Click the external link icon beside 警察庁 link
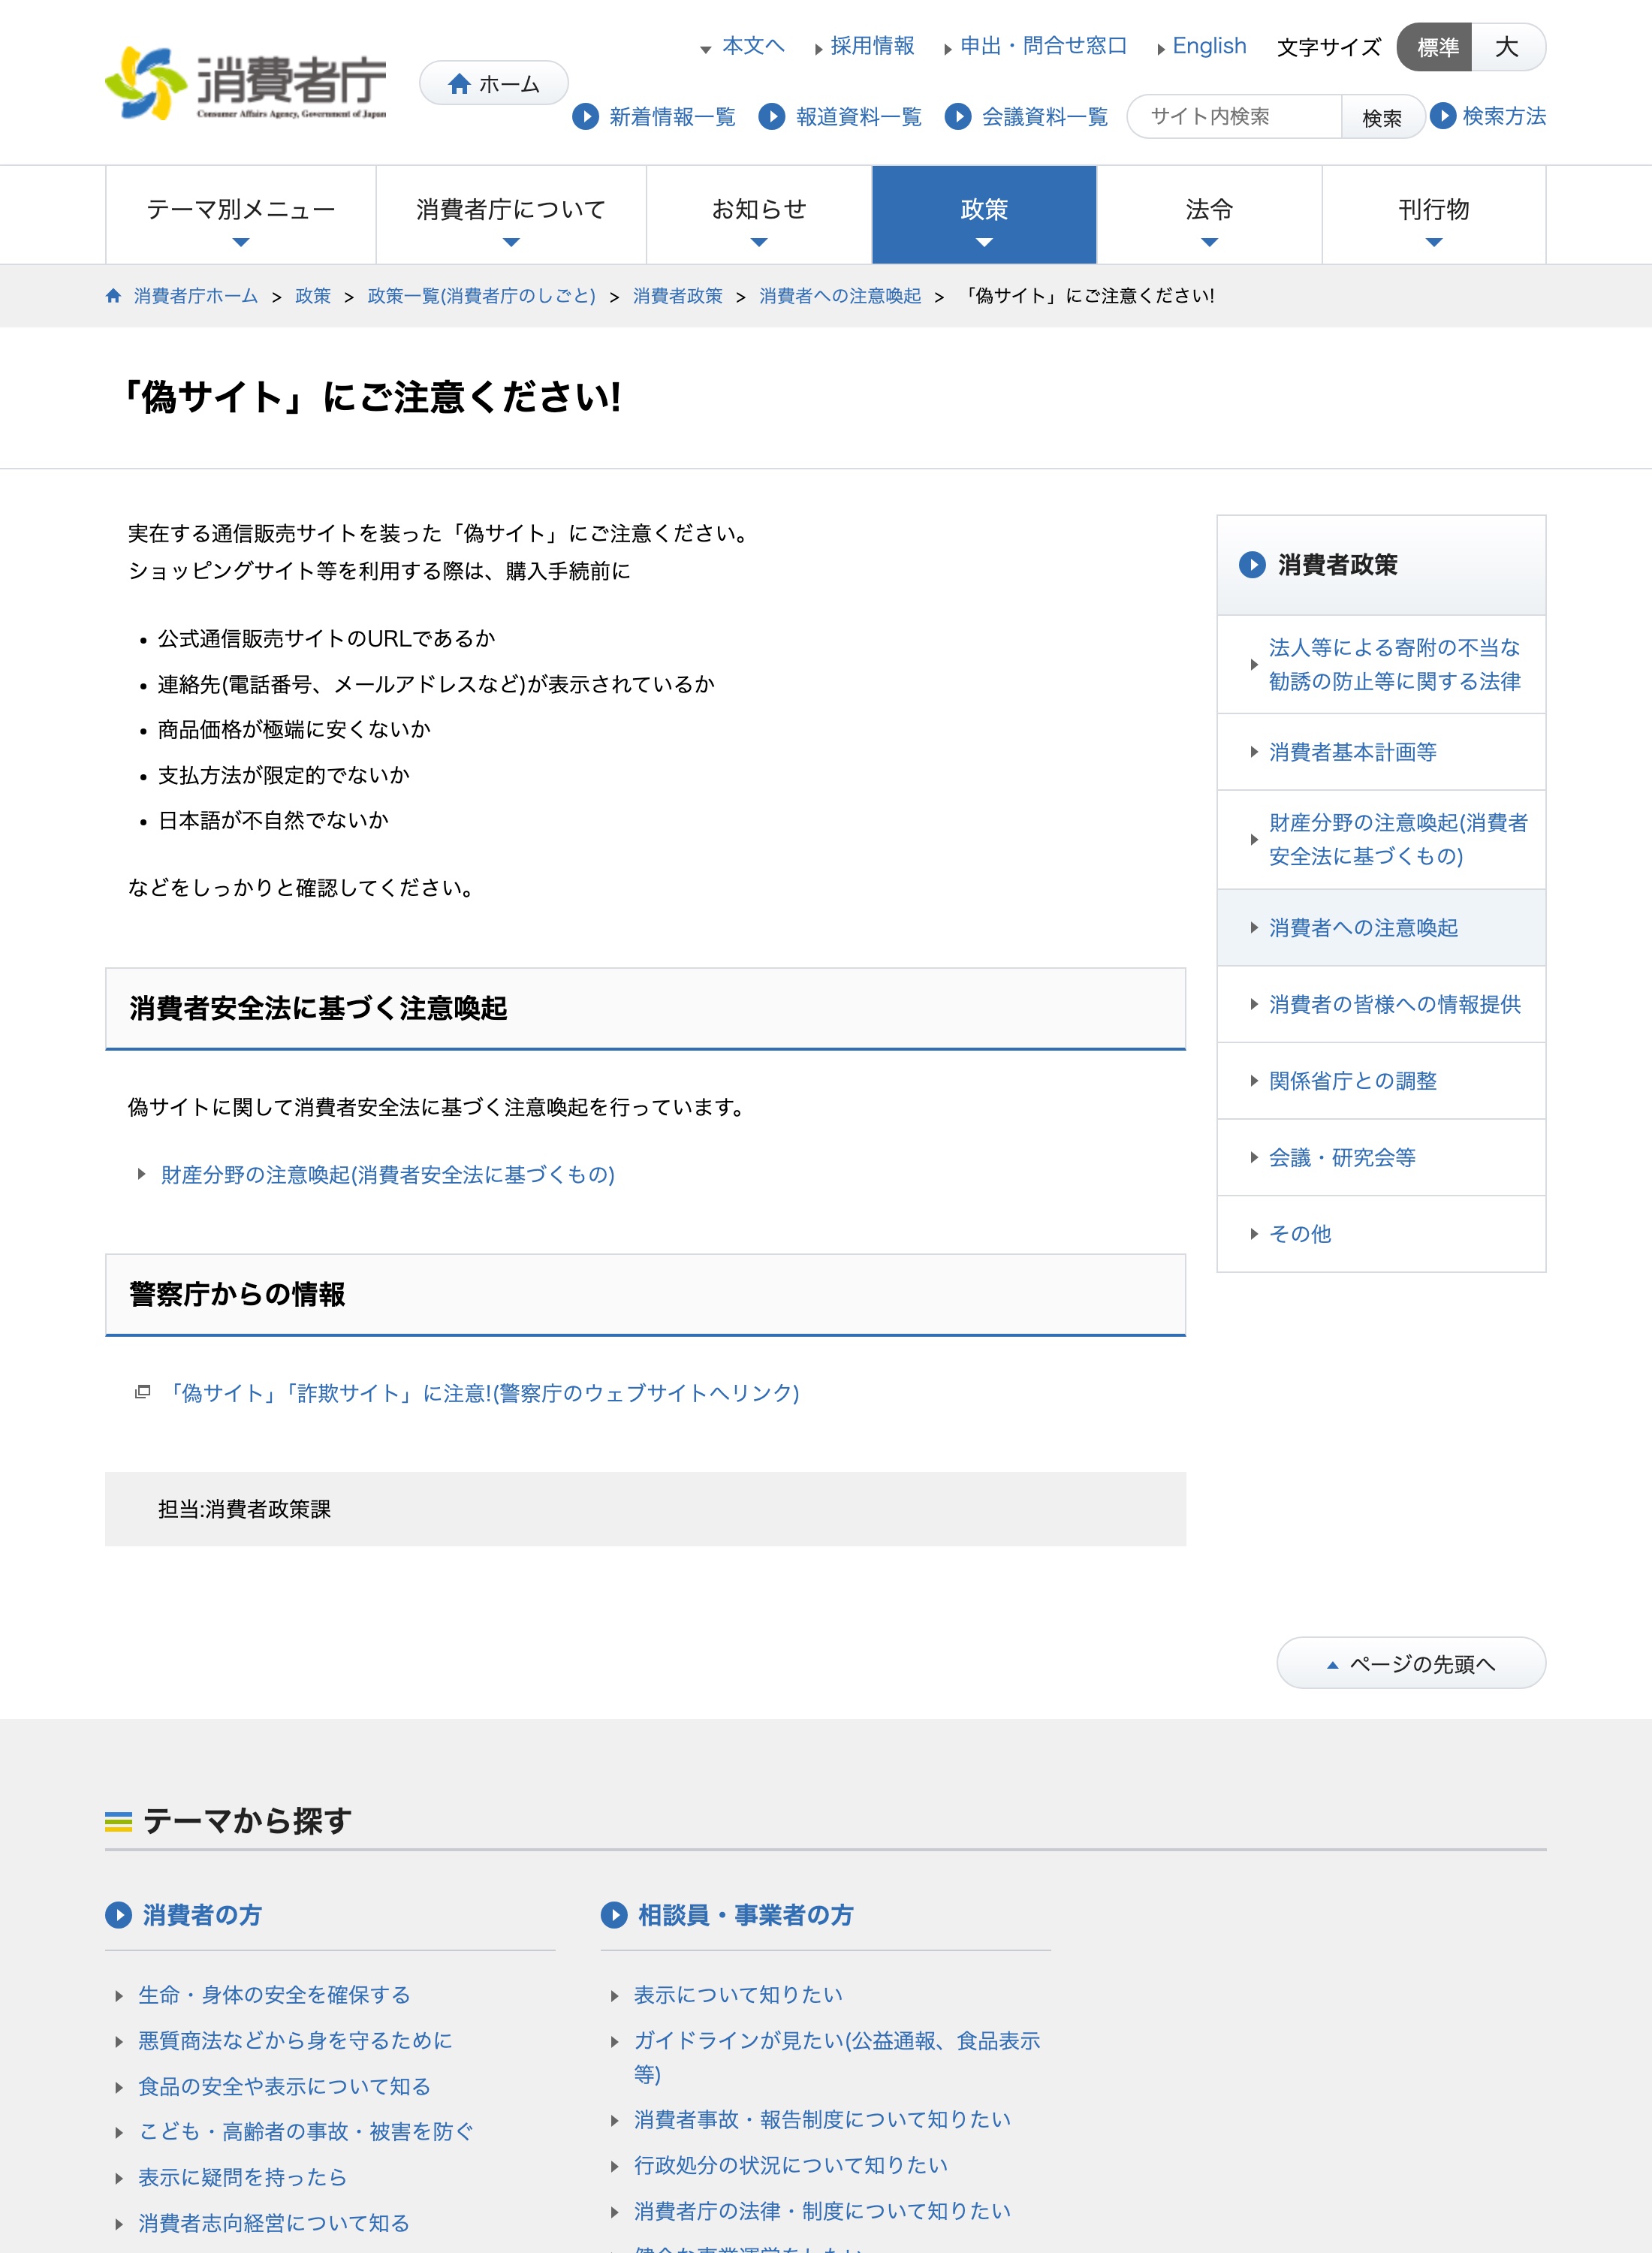The height and width of the screenshot is (2253, 1652). [142, 1392]
